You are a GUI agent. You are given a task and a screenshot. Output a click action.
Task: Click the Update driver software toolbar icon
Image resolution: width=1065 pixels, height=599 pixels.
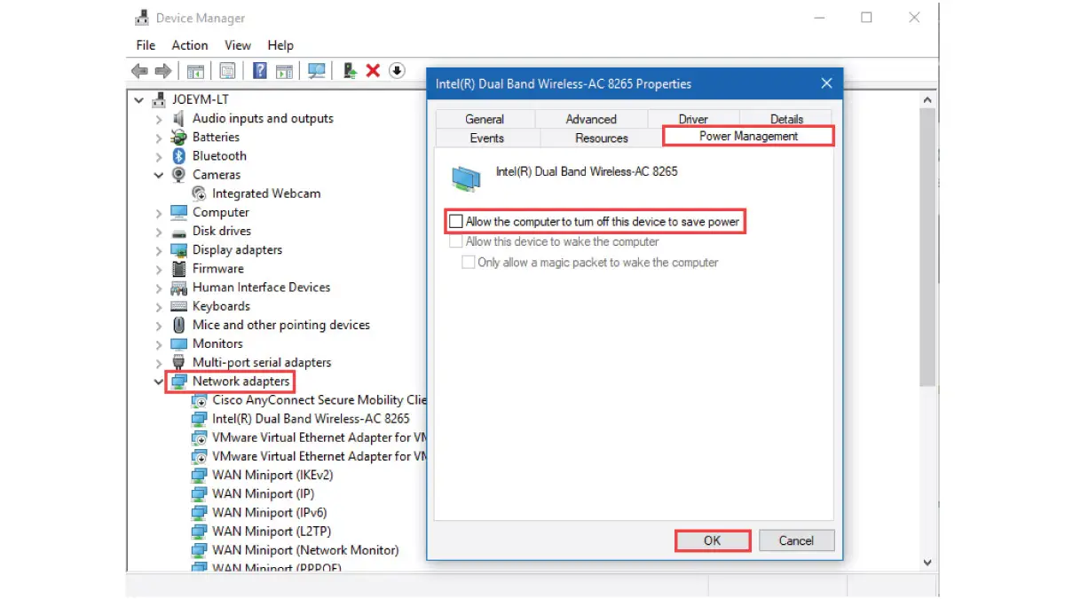click(x=349, y=71)
